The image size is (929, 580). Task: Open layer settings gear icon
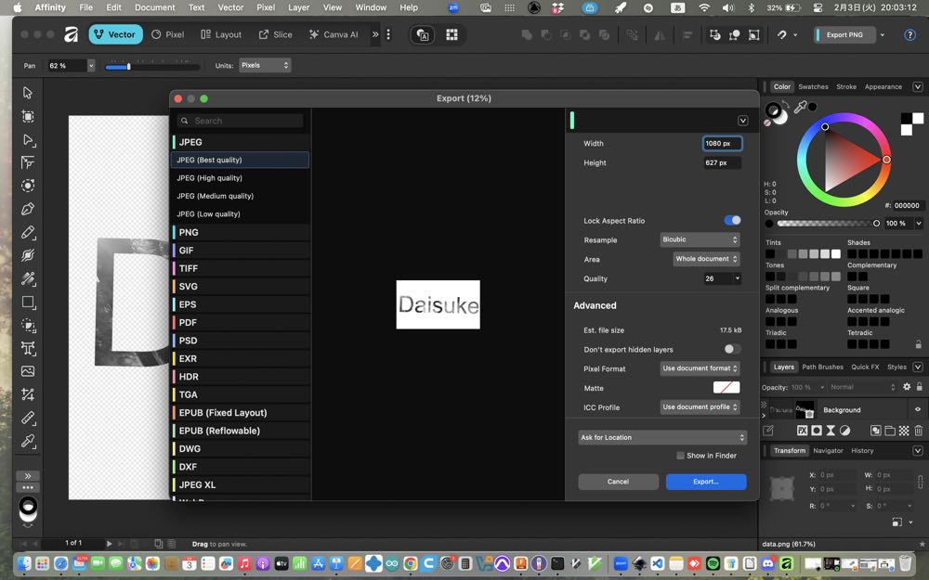coord(907,387)
